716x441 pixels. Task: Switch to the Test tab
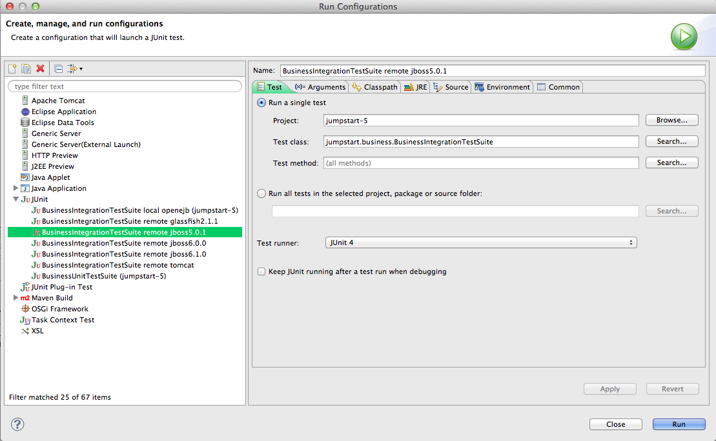270,86
